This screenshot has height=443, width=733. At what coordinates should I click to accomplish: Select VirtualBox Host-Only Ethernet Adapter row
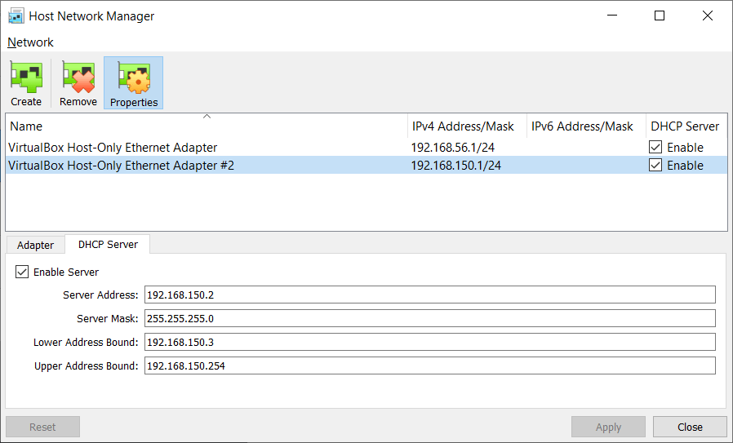point(113,148)
